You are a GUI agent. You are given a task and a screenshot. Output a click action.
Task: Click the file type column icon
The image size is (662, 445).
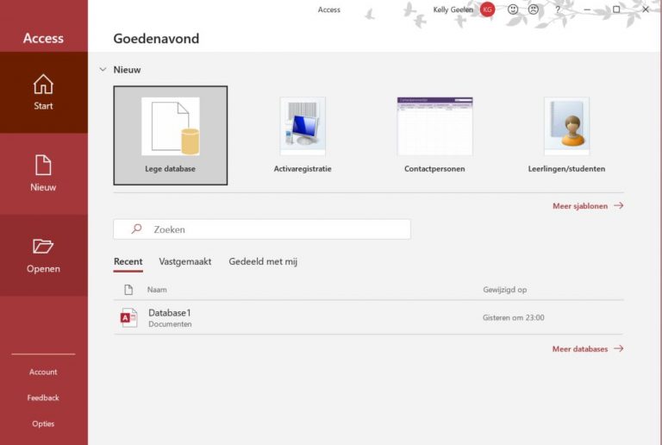[x=128, y=290]
